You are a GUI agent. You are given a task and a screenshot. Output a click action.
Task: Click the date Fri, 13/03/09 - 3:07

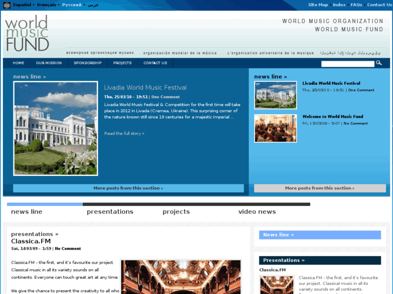click(321, 124)
